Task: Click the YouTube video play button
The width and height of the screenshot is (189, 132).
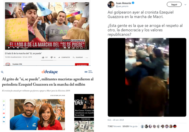Action: (9, 48)
